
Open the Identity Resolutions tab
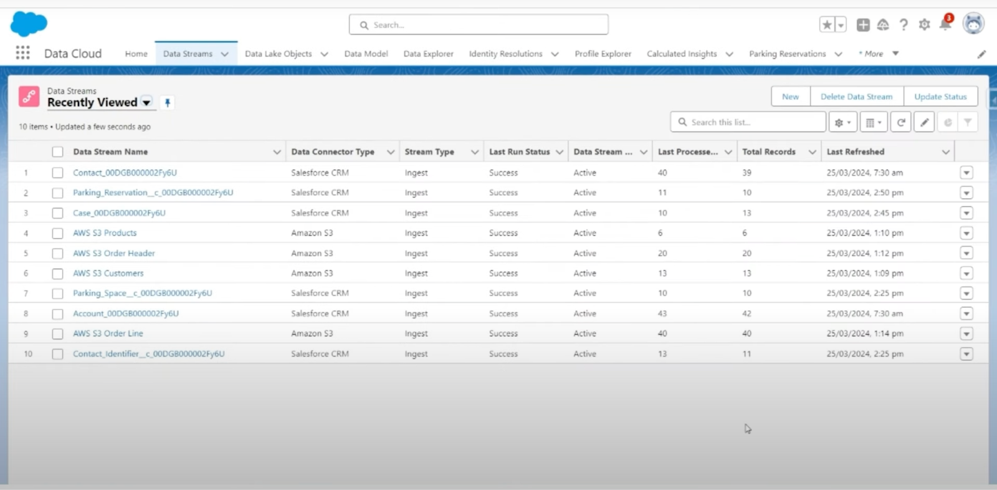505,54
